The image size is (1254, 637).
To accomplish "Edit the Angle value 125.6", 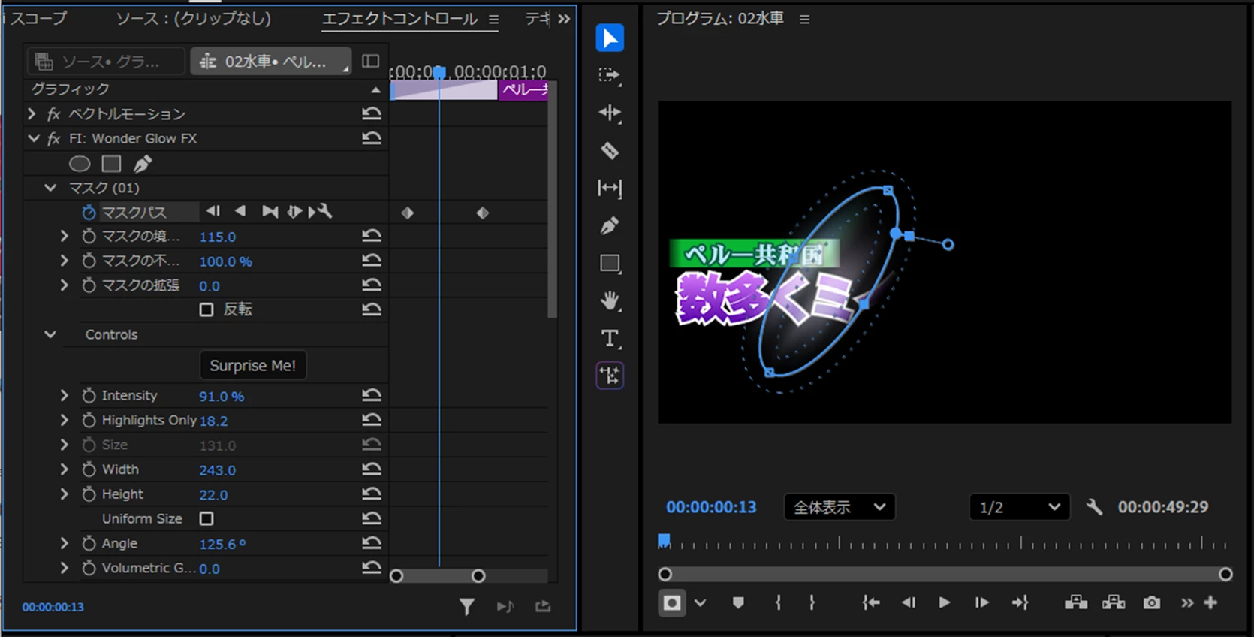I will point(223,544).
